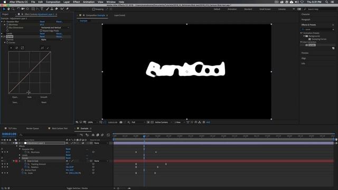Click the snapshot camera icon in viewer
This screenshot has height=190, width=338.
[x=121, y=122]
